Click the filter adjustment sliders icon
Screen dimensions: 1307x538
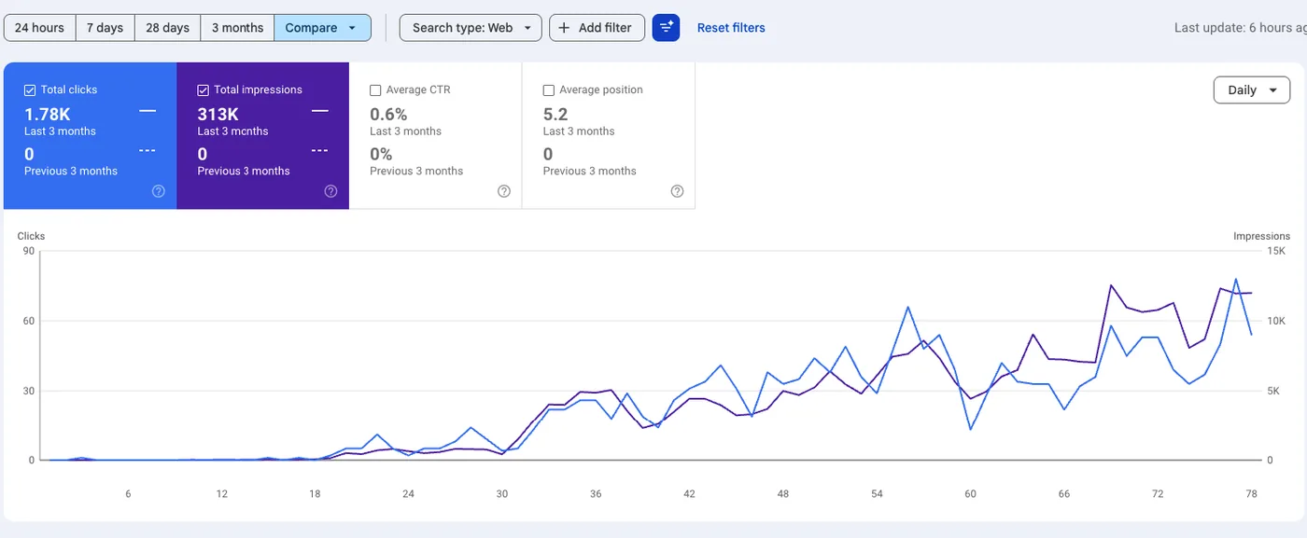pyautogui.click(x=666, y=27)
